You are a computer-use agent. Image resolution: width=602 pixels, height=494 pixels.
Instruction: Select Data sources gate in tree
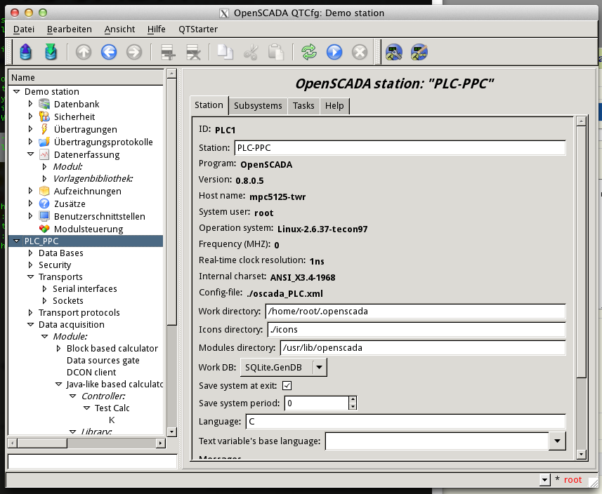tap(103, 360)
